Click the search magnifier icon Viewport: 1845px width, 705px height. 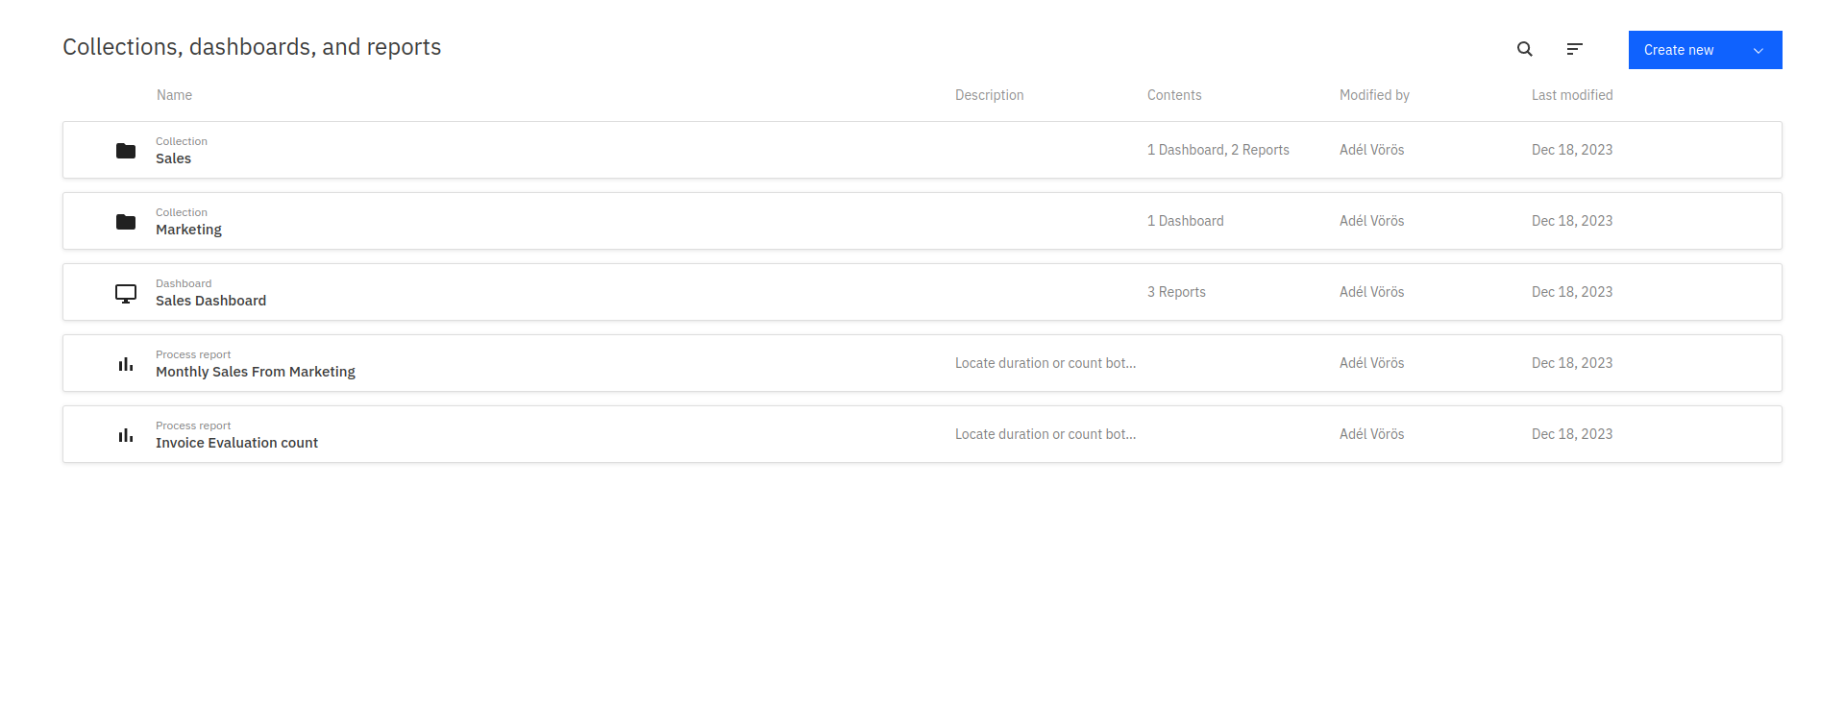[1524, 49]
